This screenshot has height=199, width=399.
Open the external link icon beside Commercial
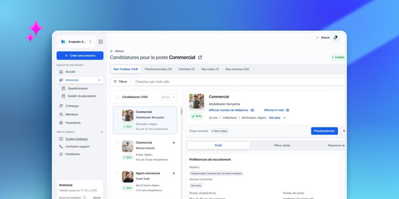(x=200, y=58)
